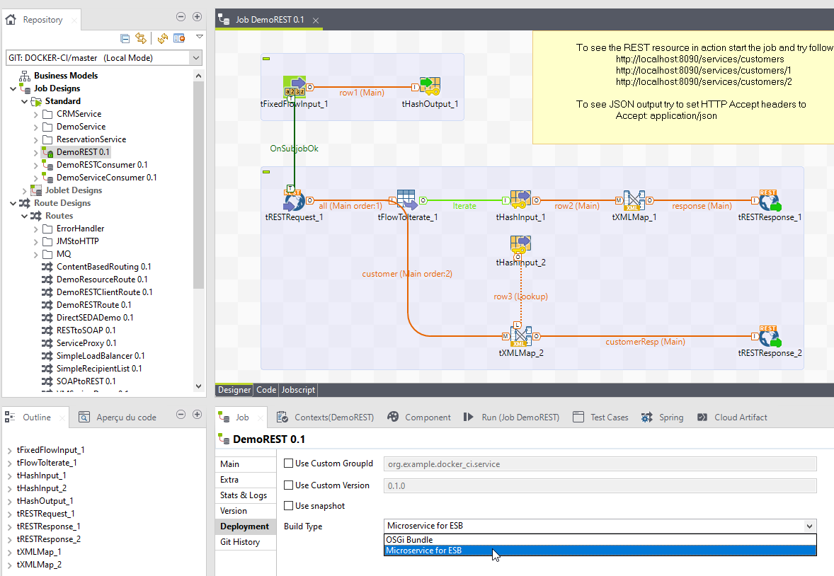The width and height of the screenshot is (834, 576).
Task: Refresh the repository tree
Action: click(162, 38)
